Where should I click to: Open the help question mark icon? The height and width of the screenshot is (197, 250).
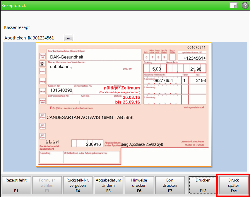(x=245, y=6)
